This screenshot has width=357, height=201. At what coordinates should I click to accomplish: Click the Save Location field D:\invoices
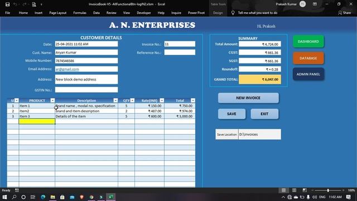click(259, 135)
